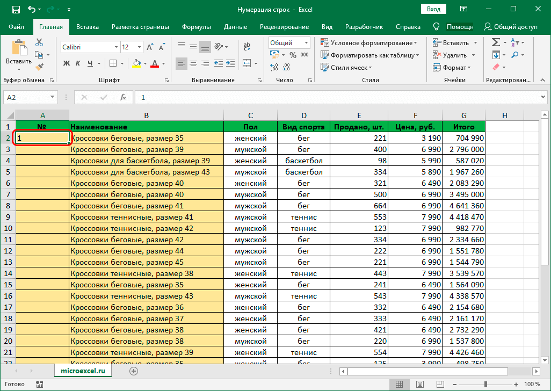This screenshot has height=391, width=551.
Task: Toggle bold formatting (Ж)
Action: tap(67, 64)
